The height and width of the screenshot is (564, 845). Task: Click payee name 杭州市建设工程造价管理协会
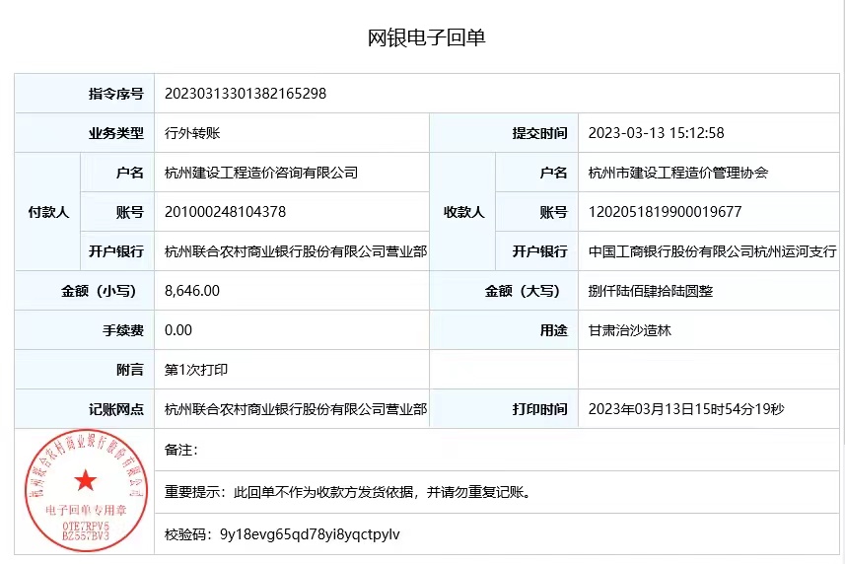[x=677, y=173]
